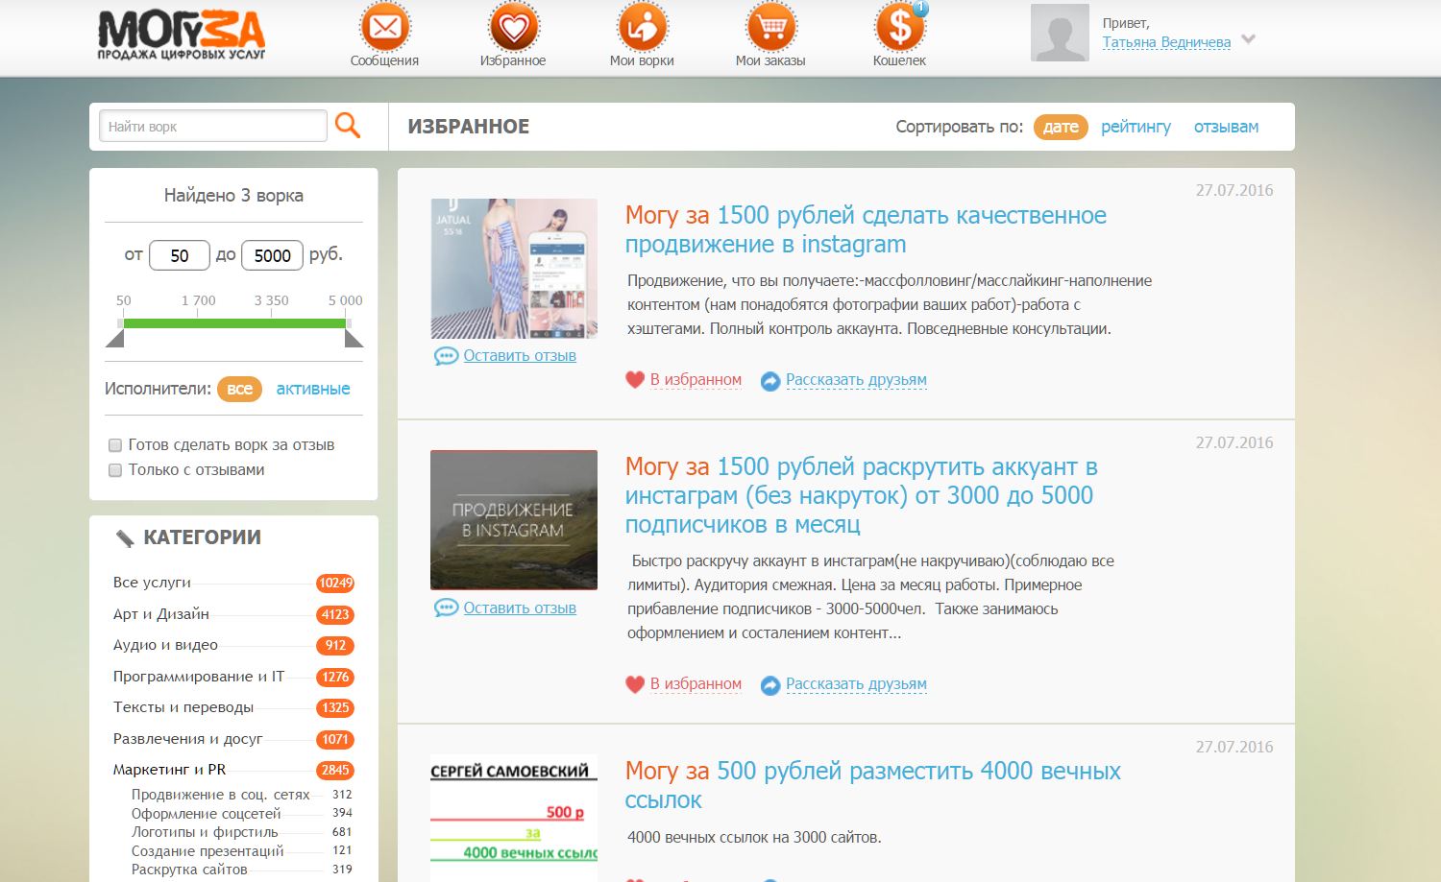Click 'Оставить отзыв' under the JATUAL thumbnail
Image resolution: width=1441 pixels, height=882 pixels.
[x=520, y=356]
